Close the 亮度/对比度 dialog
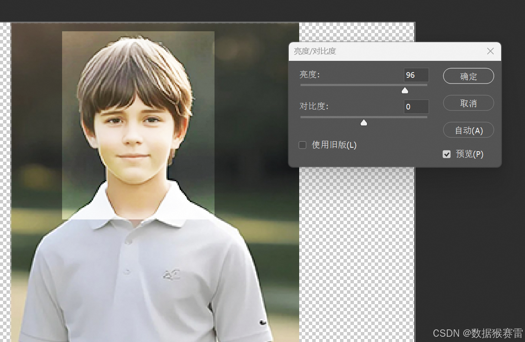This screenshot has width=525, height=342. 491,51
